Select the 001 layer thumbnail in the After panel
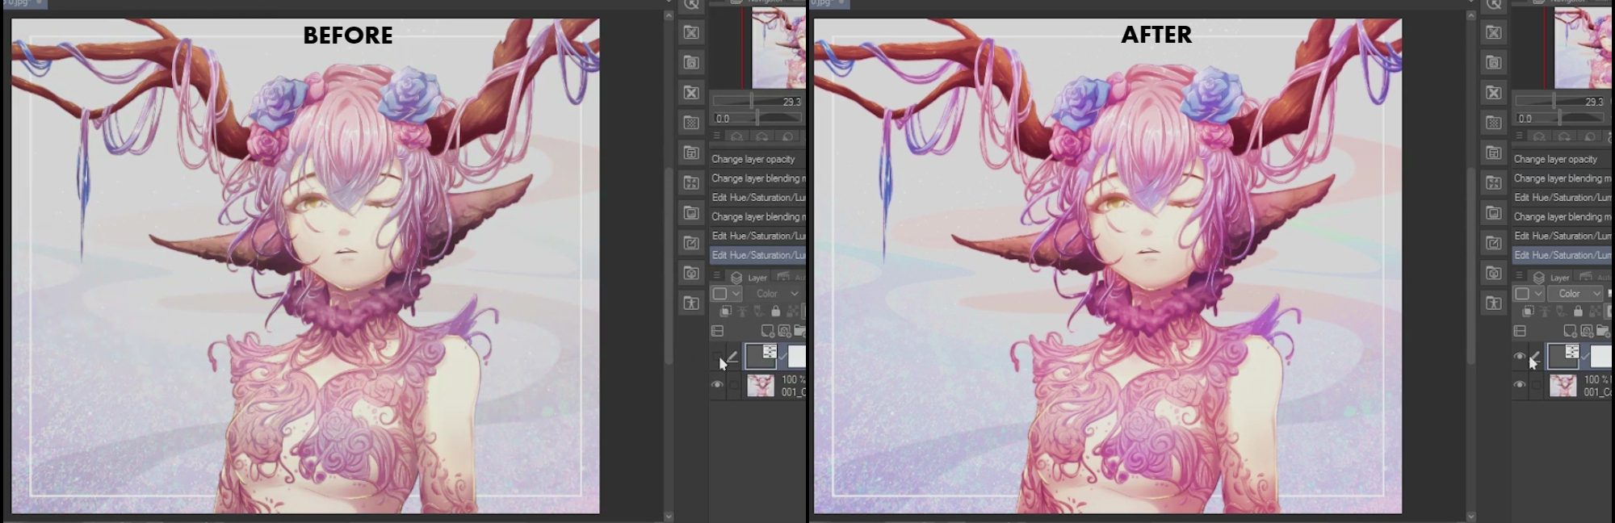Viewport: 1615px width, 523px height. (x=1563, y=386)
